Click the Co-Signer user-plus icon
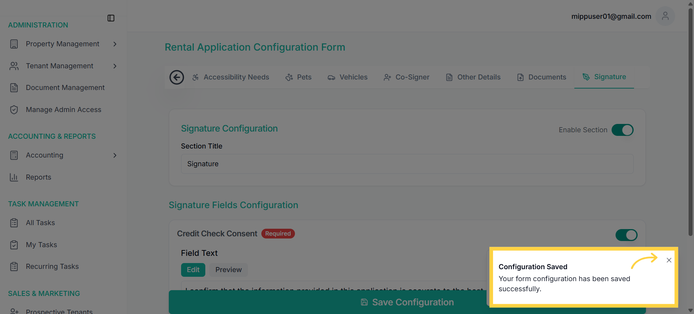694x314 pixels. coord(387,77)
